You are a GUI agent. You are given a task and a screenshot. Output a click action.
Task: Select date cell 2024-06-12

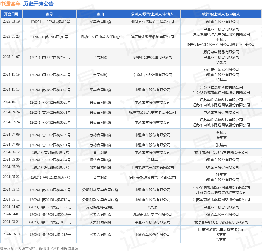tap(11, 152)
